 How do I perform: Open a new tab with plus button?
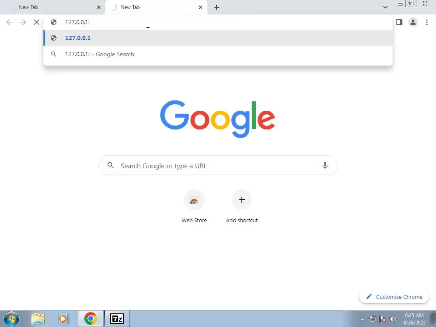click(217, 7)
